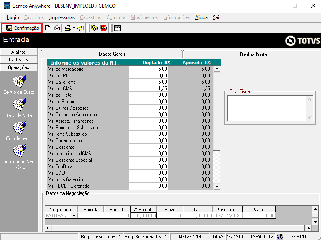321x240 pixels.
Task: Click the printer icon
Action: coord(67,28)
